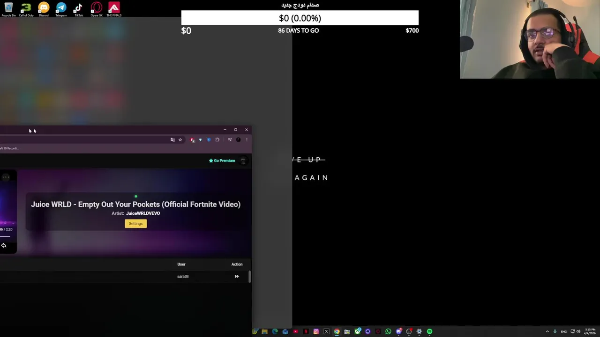
Task: Click the $0 (0.00%) donation goal bar
Action: (x=300, y=18)
